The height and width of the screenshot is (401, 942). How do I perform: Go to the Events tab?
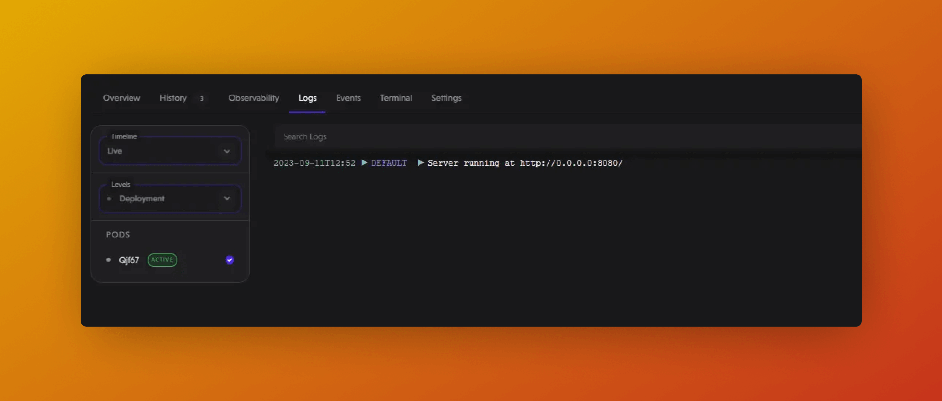click(348, 98)
